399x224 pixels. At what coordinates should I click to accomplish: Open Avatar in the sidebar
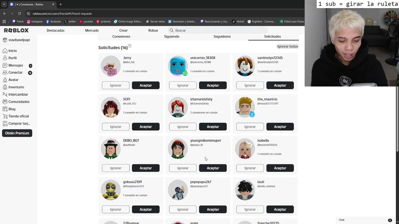(x=13, y=80)
